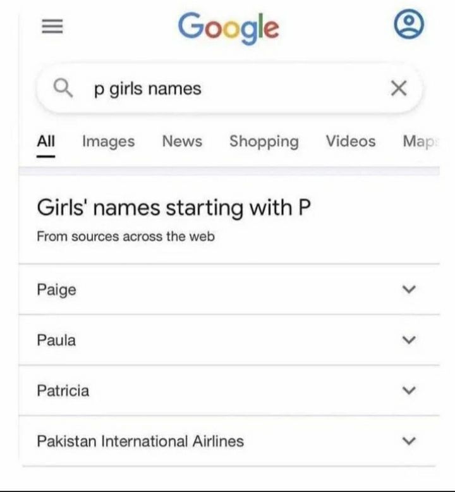Image resolution: width=455 pixels, height=492 pixels.
Task: Expand the Paula result chevron
Action: [x=409, y=340]
